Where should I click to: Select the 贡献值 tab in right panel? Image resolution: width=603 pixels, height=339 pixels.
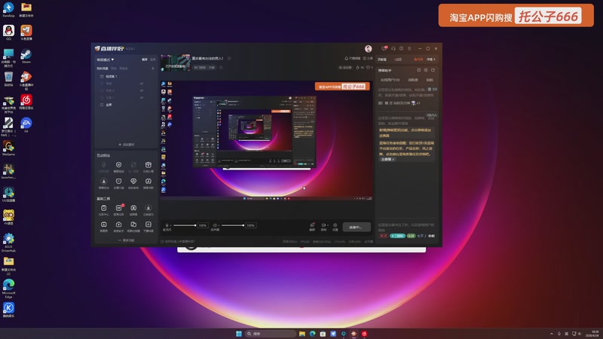point(382,60)
